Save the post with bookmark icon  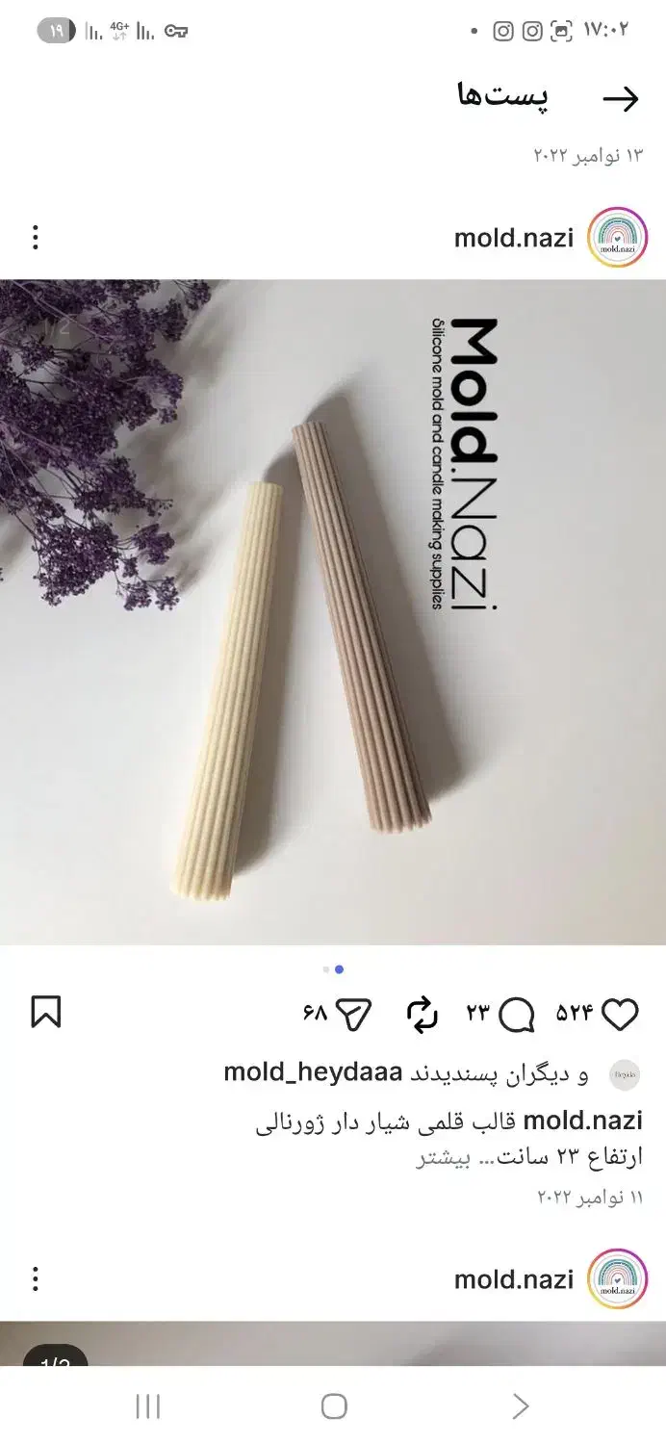coord(45,1013)
